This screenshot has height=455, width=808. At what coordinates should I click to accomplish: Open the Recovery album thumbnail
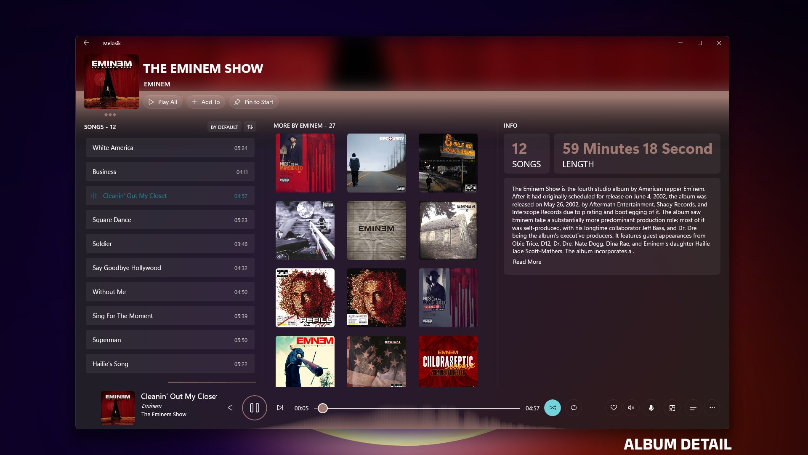point(376,163)
